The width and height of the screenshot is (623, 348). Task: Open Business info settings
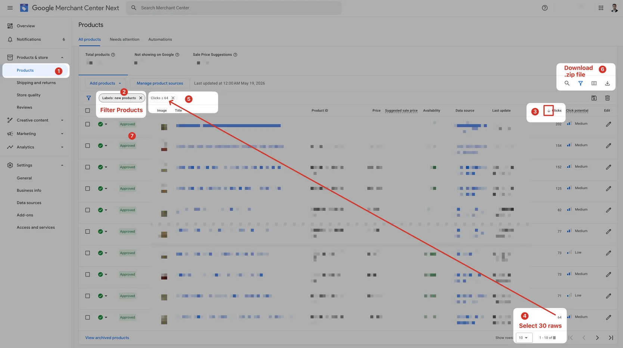(x=29, y=190)
